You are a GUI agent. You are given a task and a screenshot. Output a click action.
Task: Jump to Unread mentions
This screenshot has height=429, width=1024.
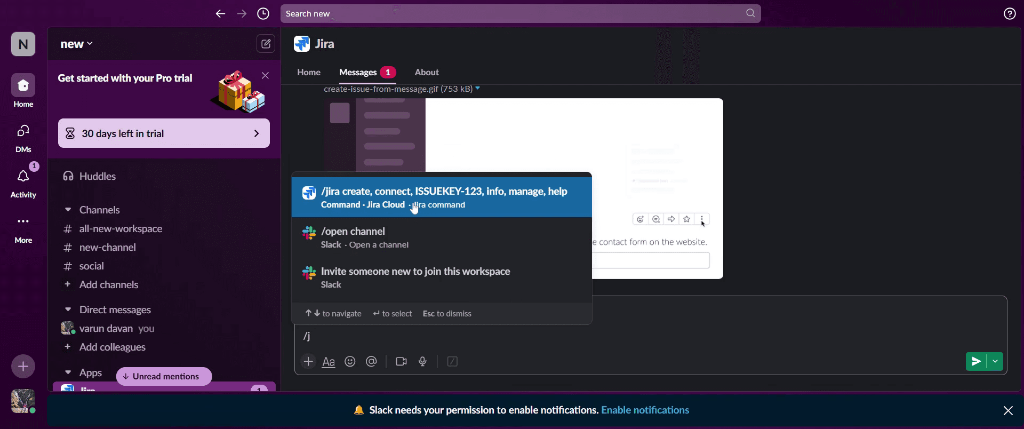click(164, 376)
